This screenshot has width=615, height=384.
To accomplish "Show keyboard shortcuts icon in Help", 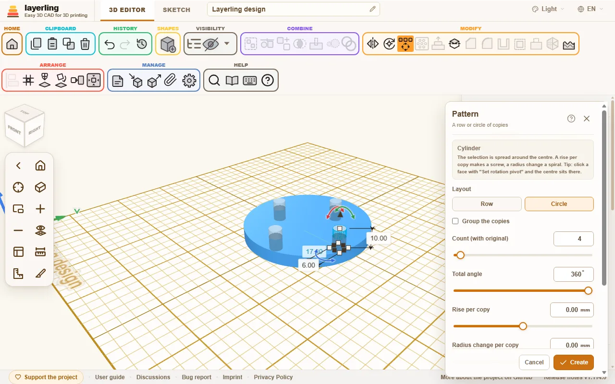I will click(x=250, y=81).
